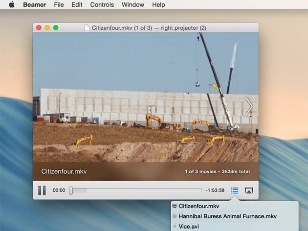Select Hannibal Buress Animal Furnace.mkv from playlist

point(227,216)
